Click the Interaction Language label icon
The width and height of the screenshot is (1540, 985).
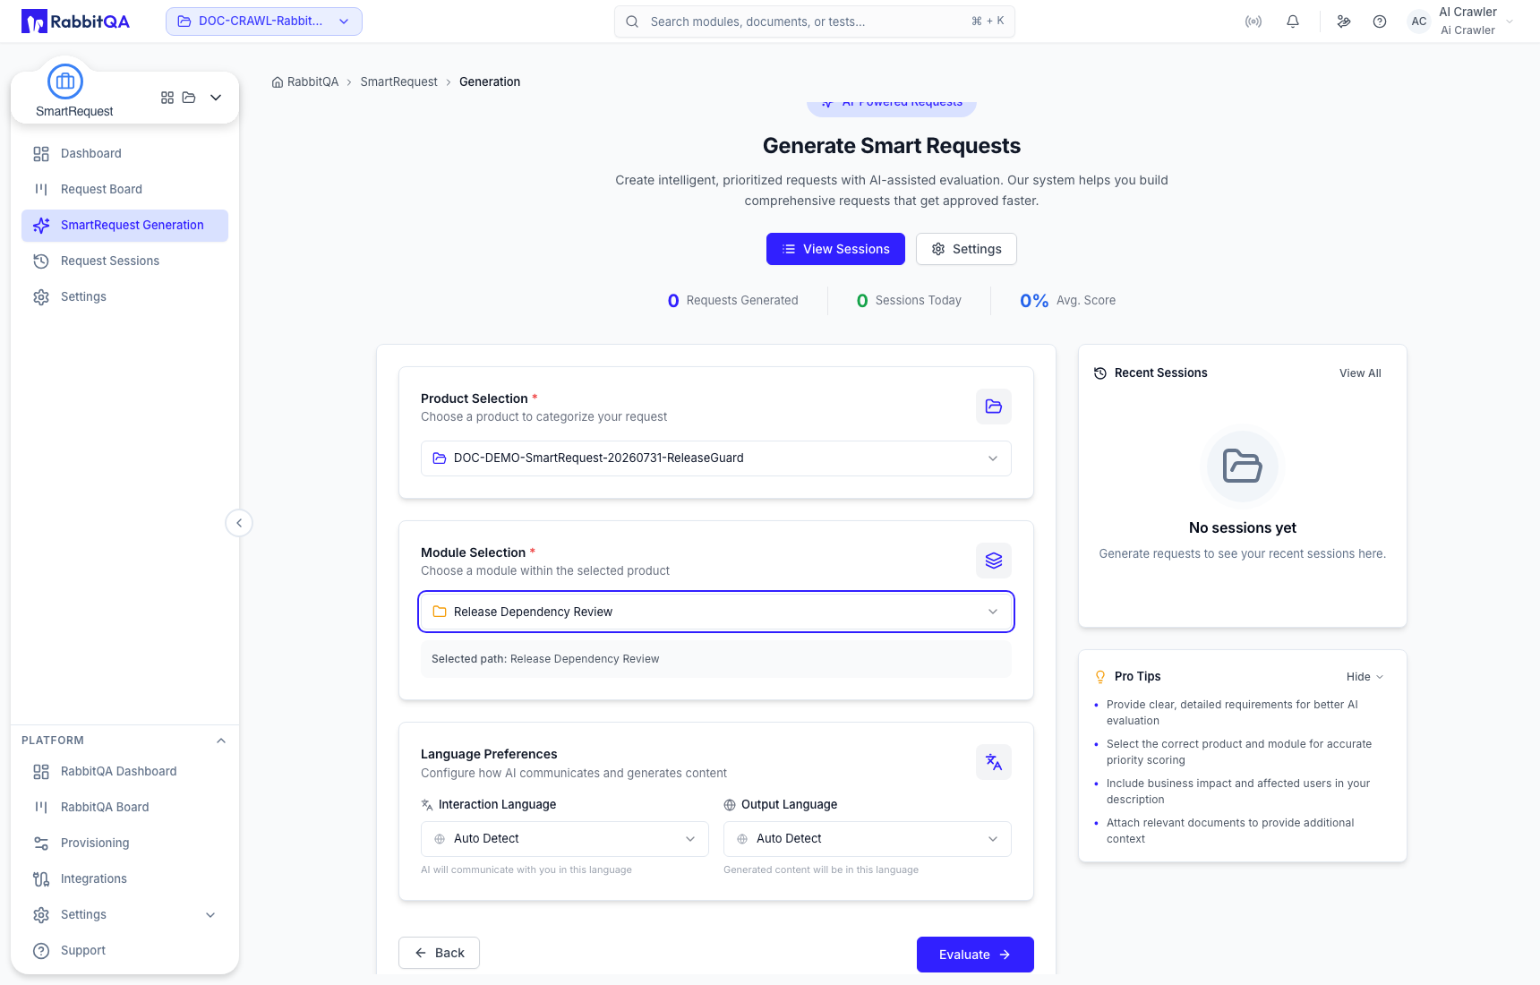(x=427, y=805)
